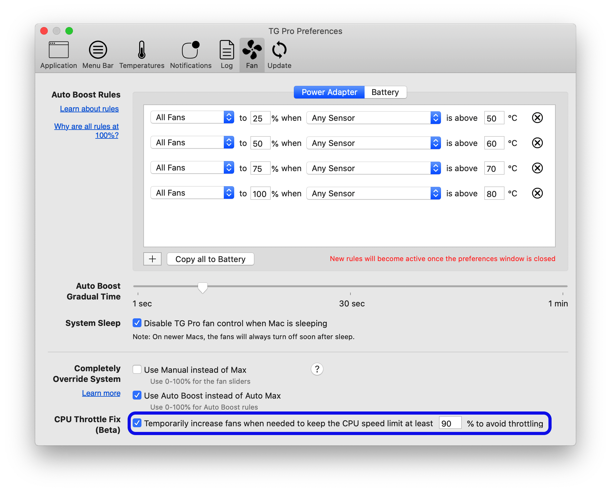Uncheck the CPU Throttle Fix option
This screenshot has height=492, width=611.
click(x=137, y=423)
